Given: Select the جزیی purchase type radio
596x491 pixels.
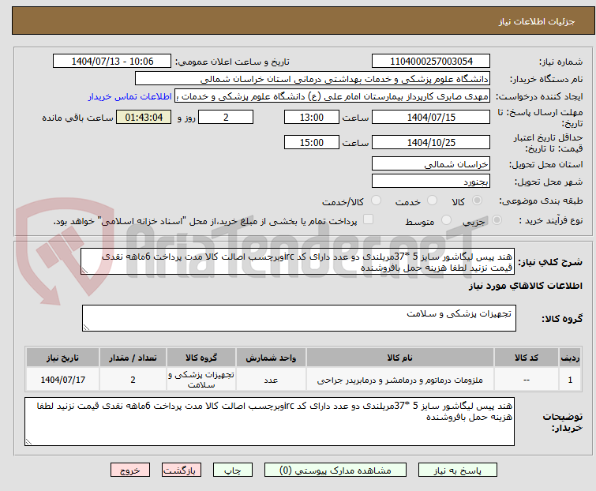Looking at the screenshot, I should coord(497,220).
